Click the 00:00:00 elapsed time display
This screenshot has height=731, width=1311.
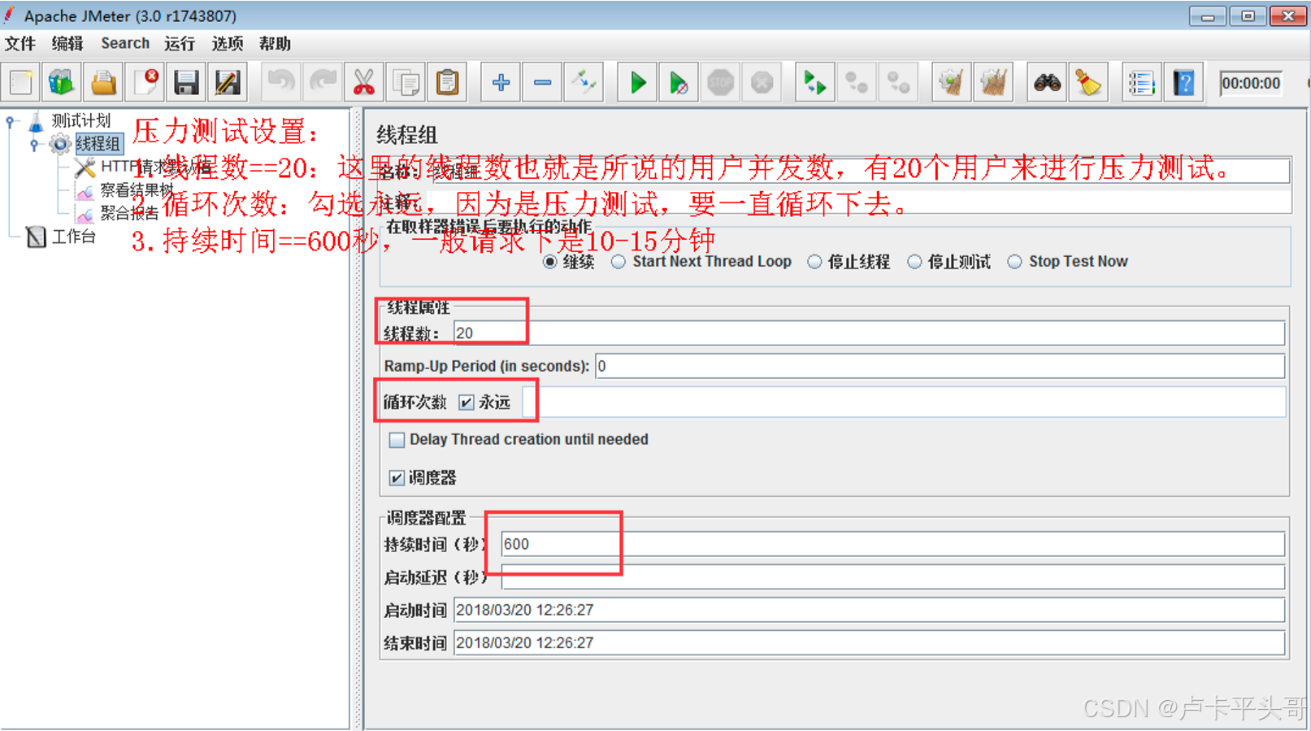(1251, 83)
